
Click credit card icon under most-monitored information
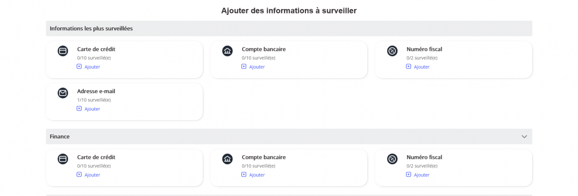63,51
